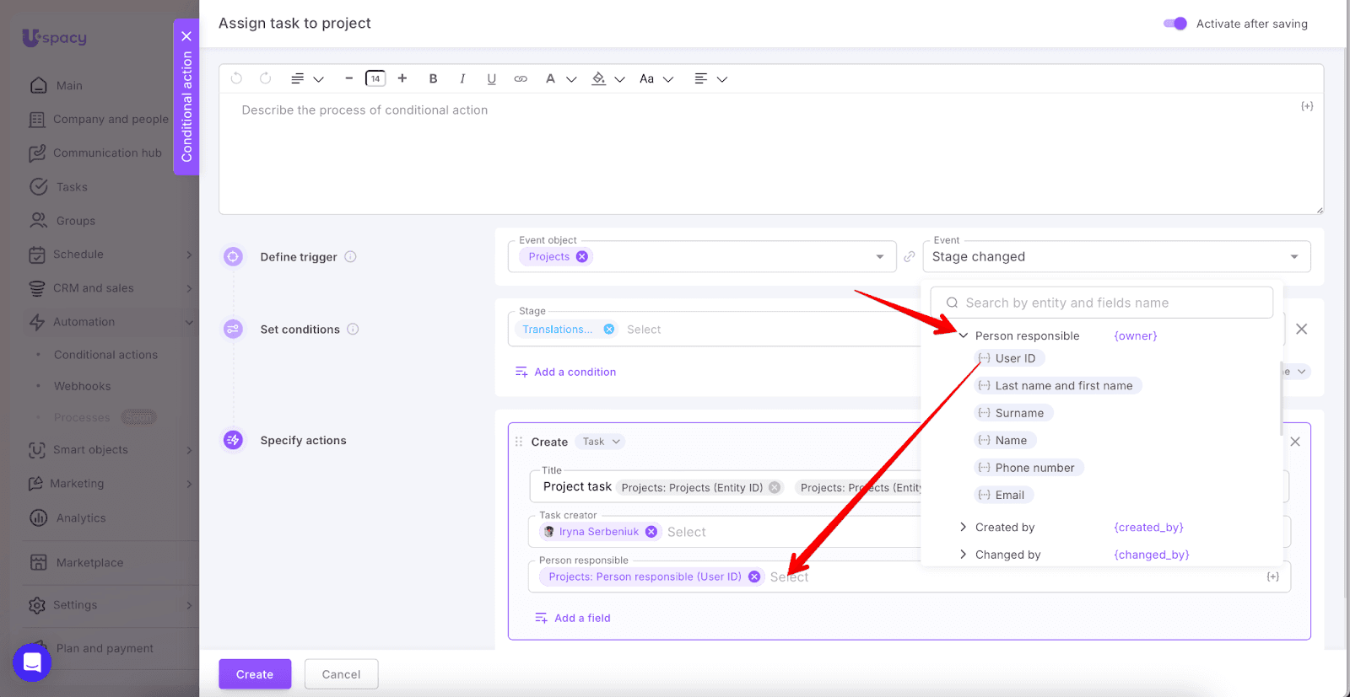1350x697 pixels.
Task: Click the Search by entity search field
Action: tap(1101, 303)
